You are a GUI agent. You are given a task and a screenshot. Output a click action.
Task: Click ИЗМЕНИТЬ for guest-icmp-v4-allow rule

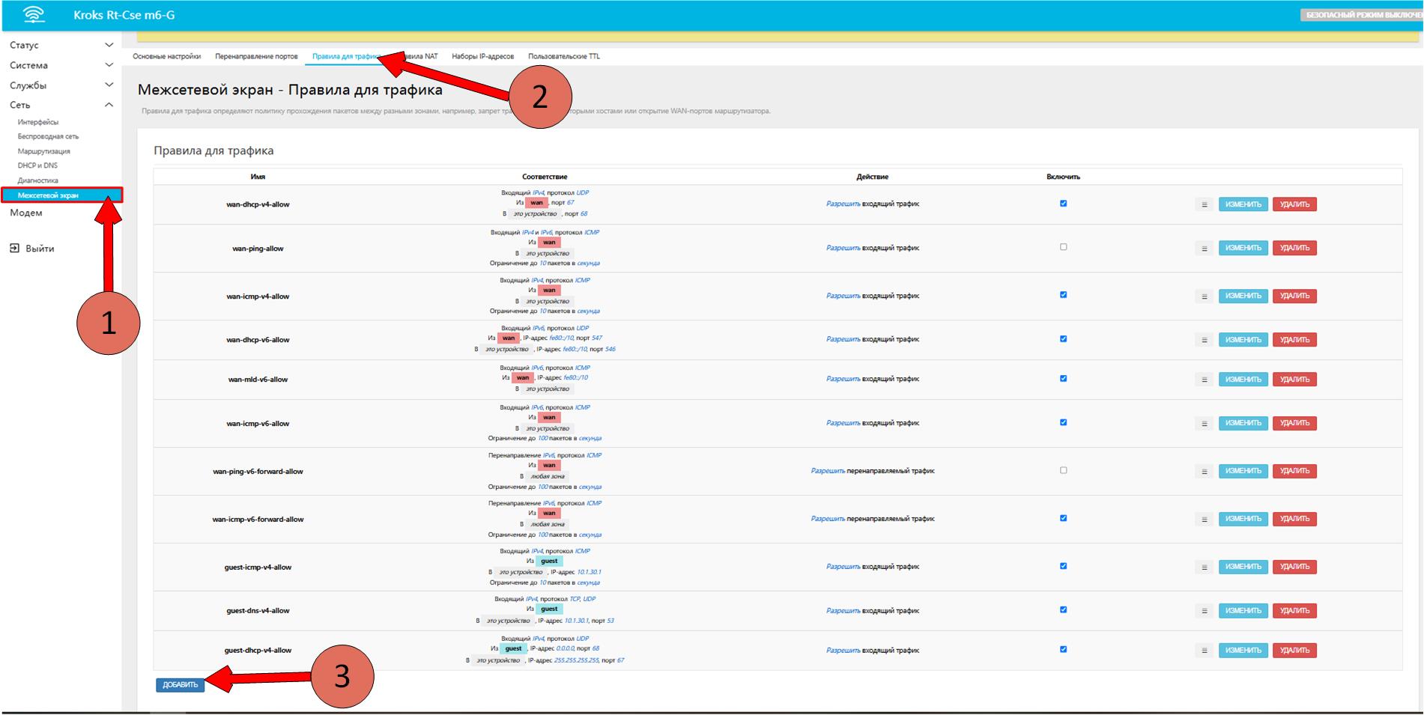[1243, 568]
